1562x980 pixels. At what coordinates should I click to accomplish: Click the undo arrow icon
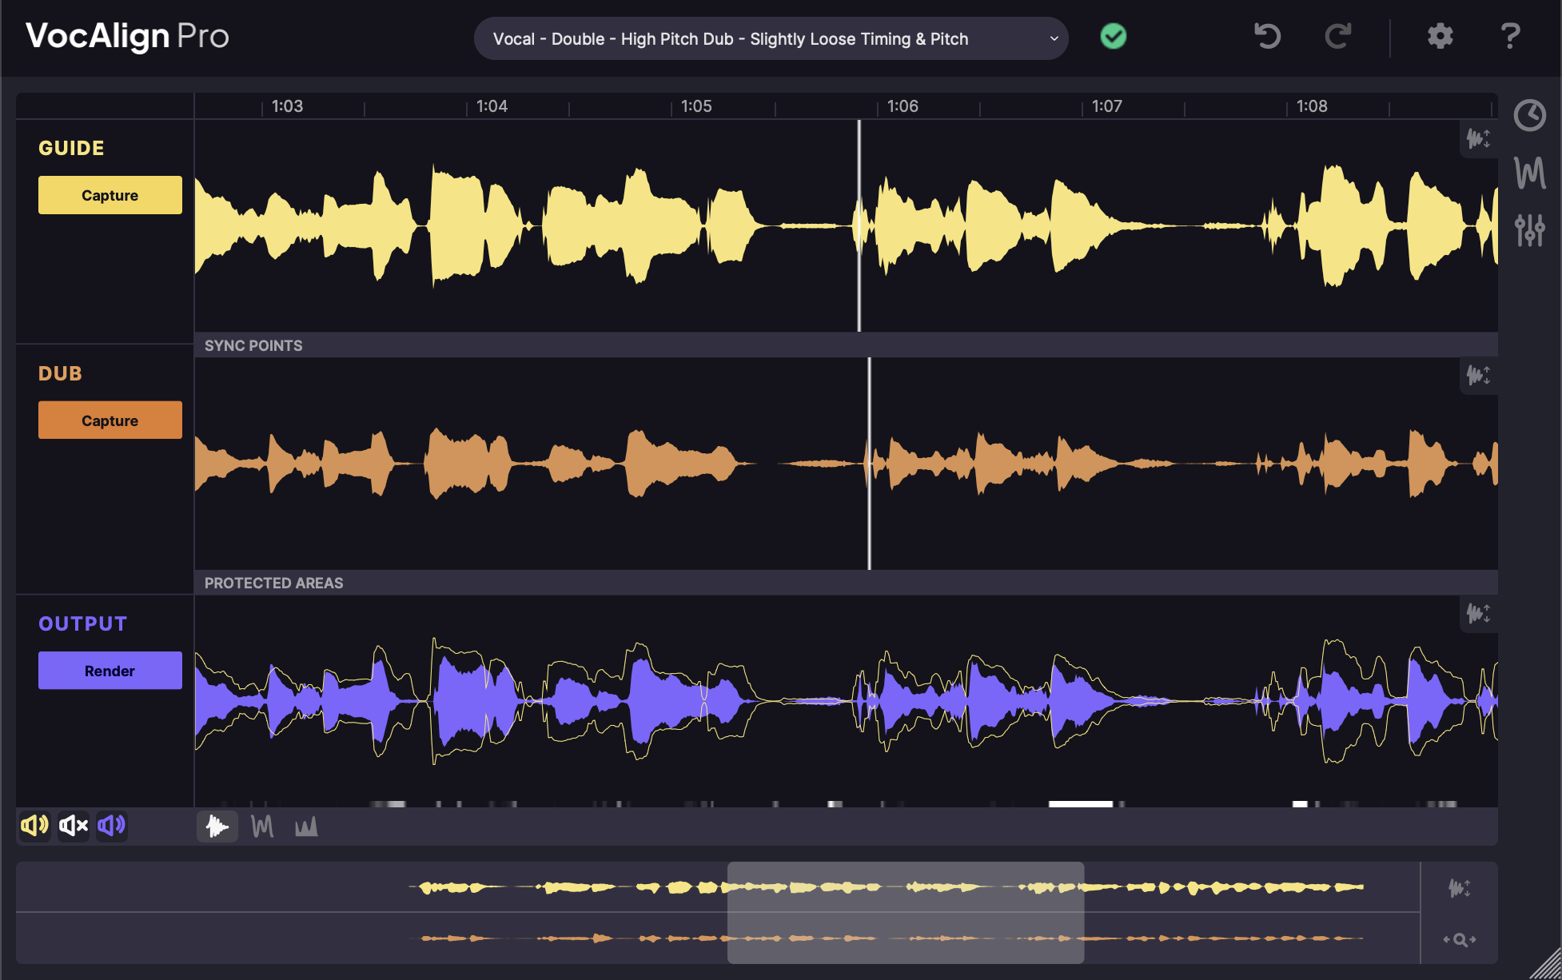pos(1267,37)
